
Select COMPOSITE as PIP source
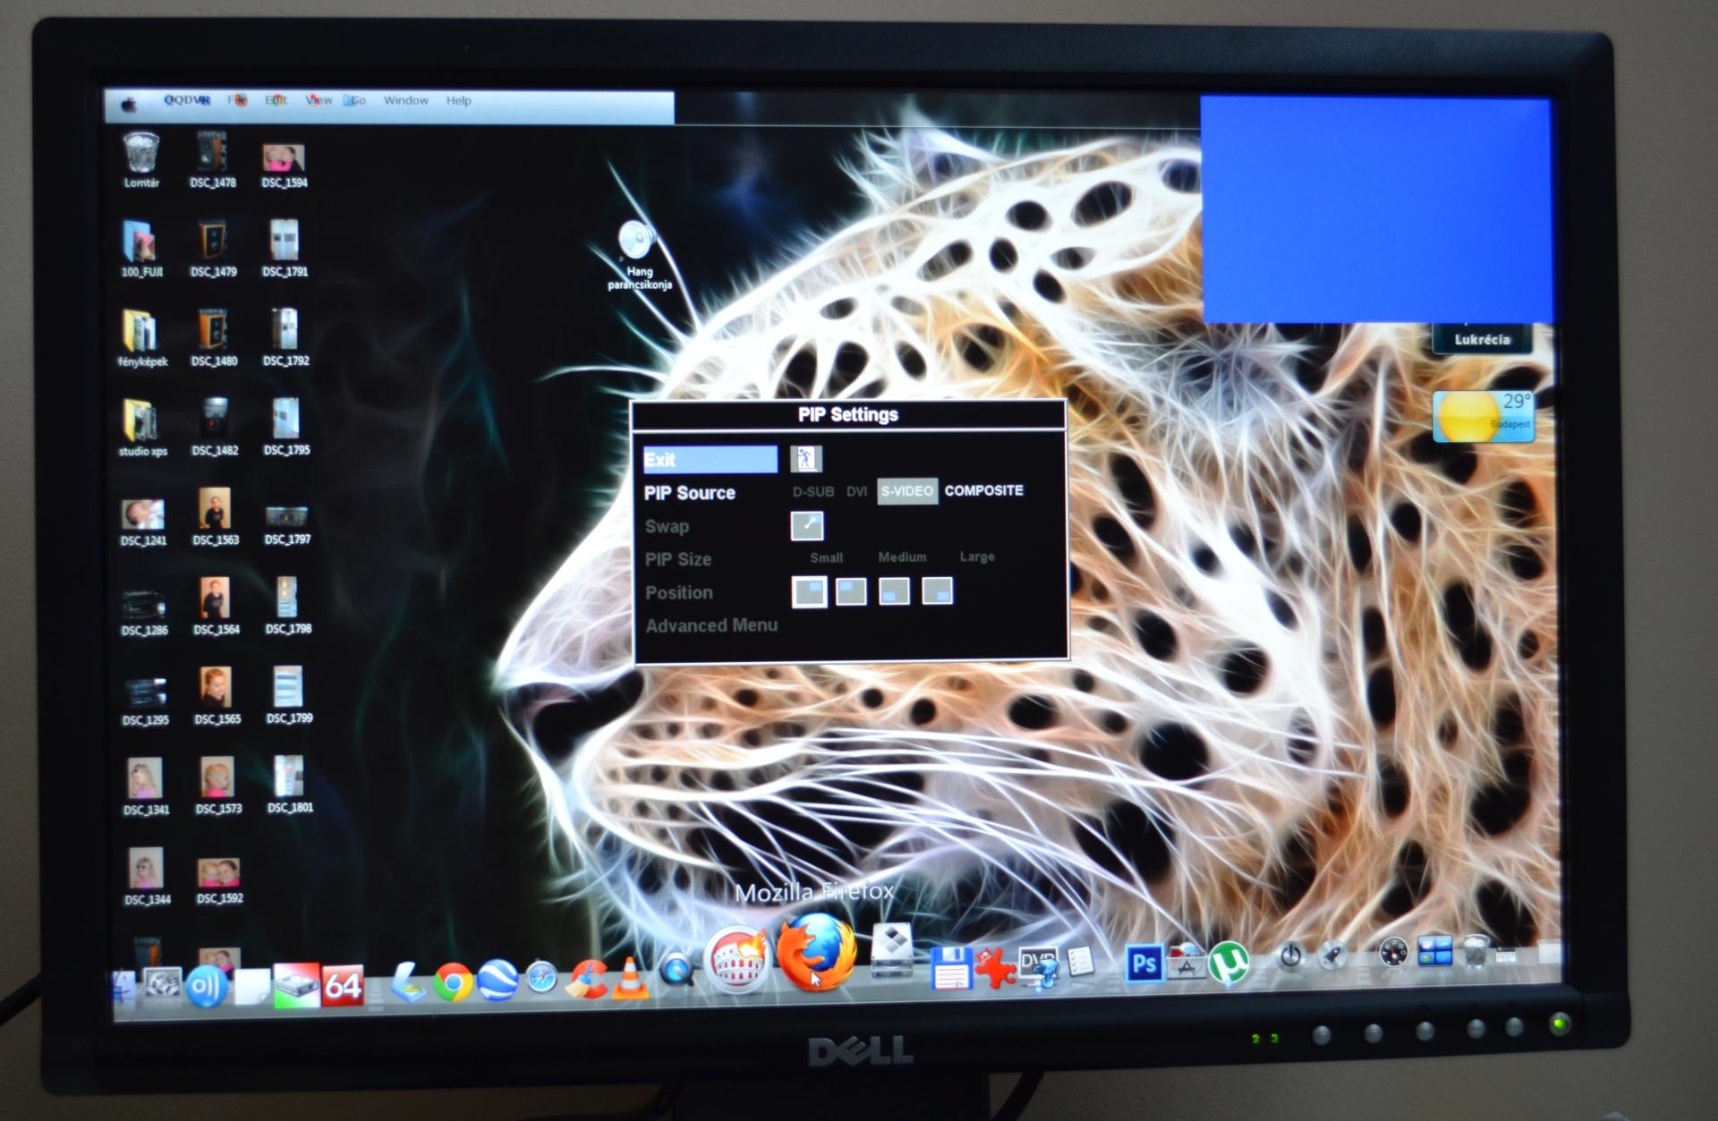(983, 490)
